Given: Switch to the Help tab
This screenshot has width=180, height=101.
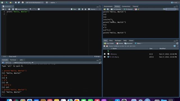Looking at the screenshot, I should [x=125, y=40].
